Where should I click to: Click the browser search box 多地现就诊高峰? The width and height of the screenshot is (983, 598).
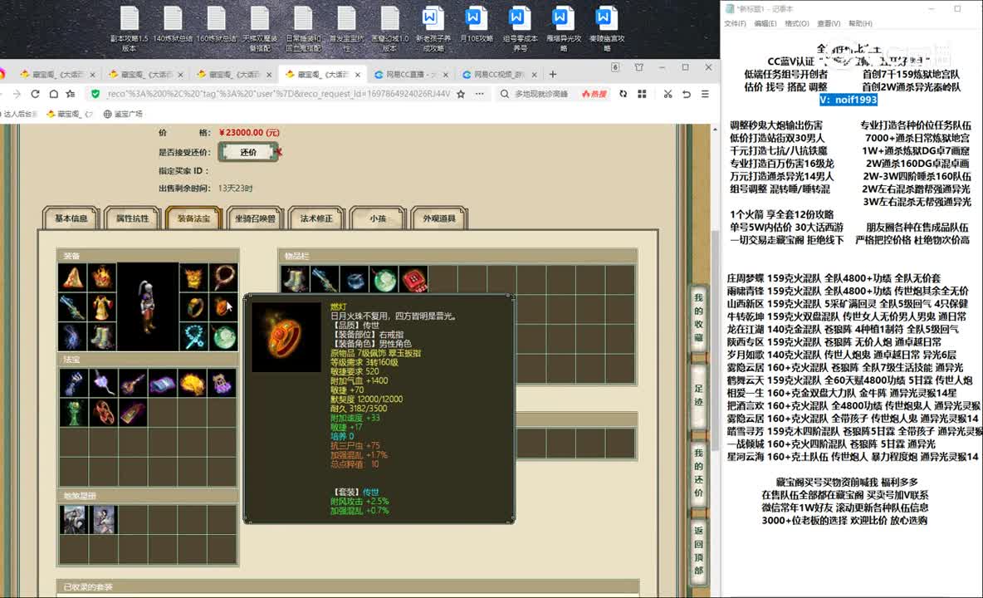(541, 94)
